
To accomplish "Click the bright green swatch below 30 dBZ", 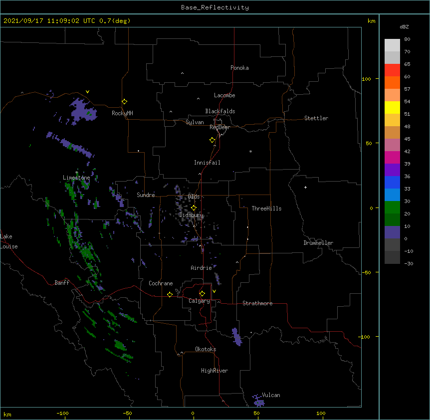I will (x=392, y=208).
